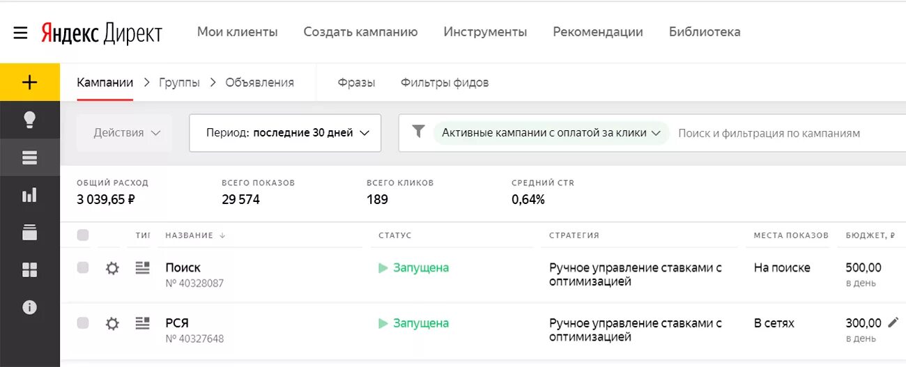
Task: Open Инструменты in the top menu
Action: point(485,32)
